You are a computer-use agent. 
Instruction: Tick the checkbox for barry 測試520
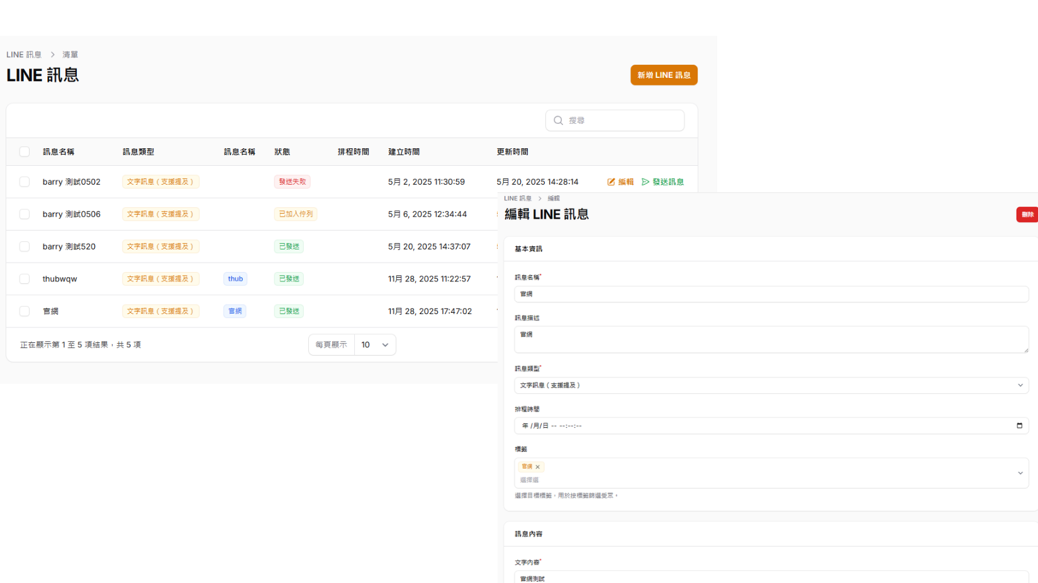[x=25, y=247]
